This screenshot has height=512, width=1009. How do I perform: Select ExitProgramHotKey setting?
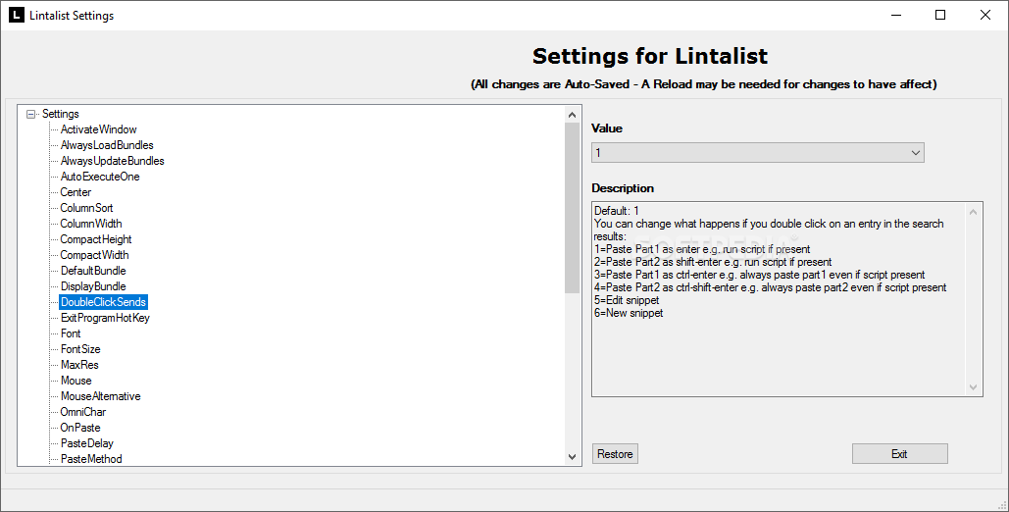[x=105, y=318]
